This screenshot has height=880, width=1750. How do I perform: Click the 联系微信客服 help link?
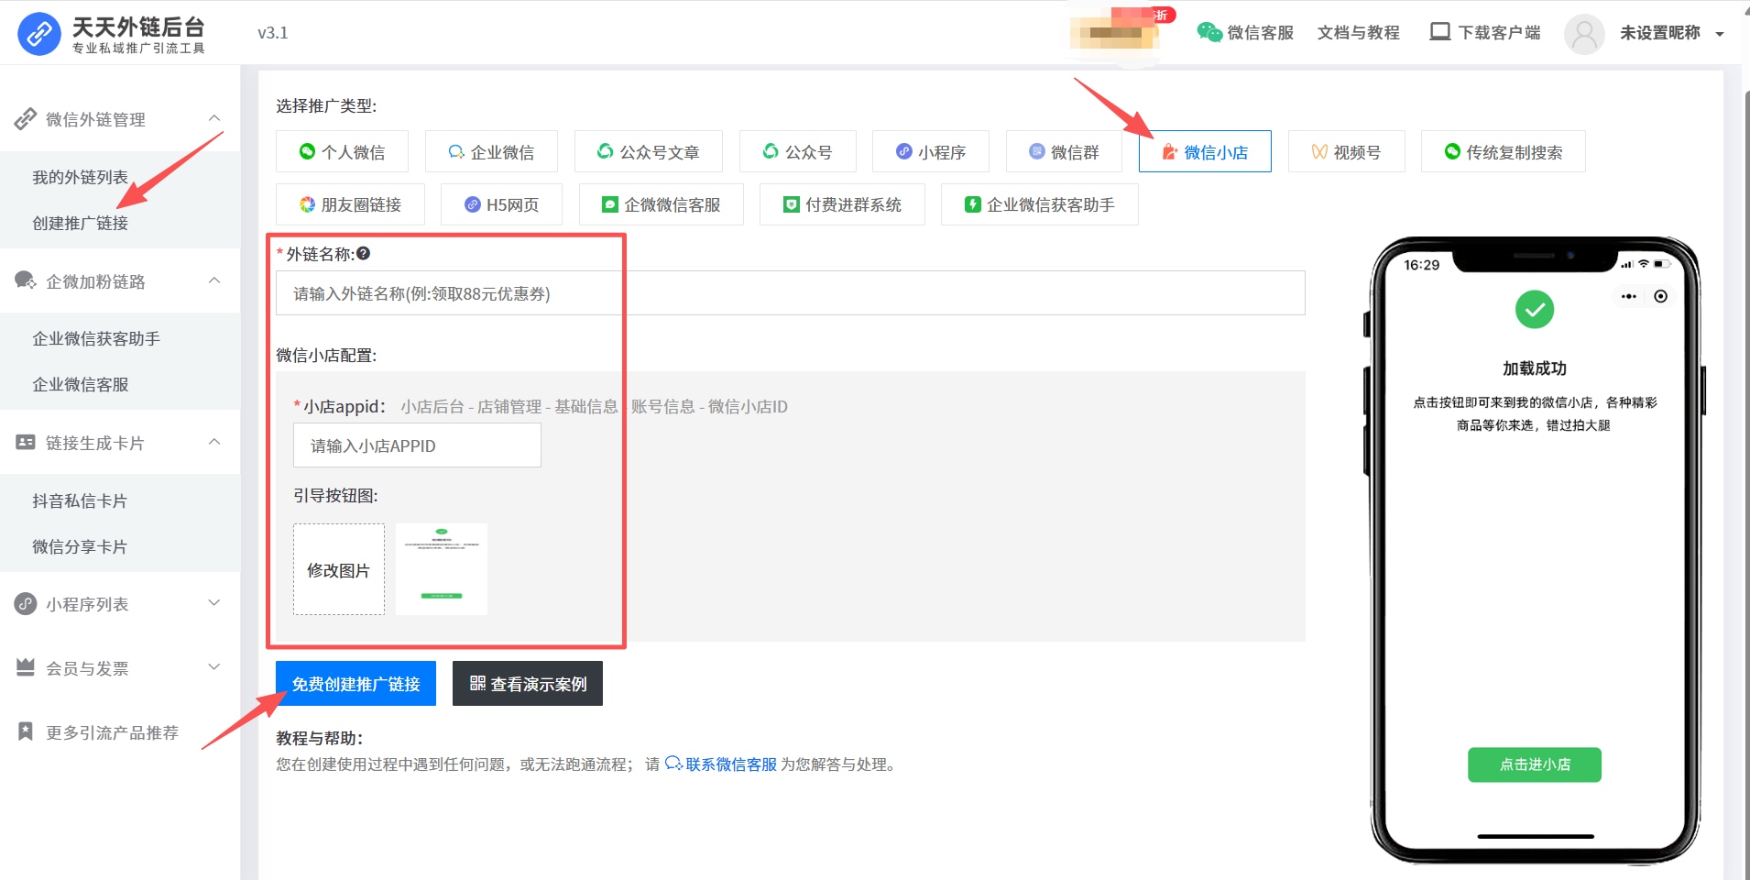[730, 764]
